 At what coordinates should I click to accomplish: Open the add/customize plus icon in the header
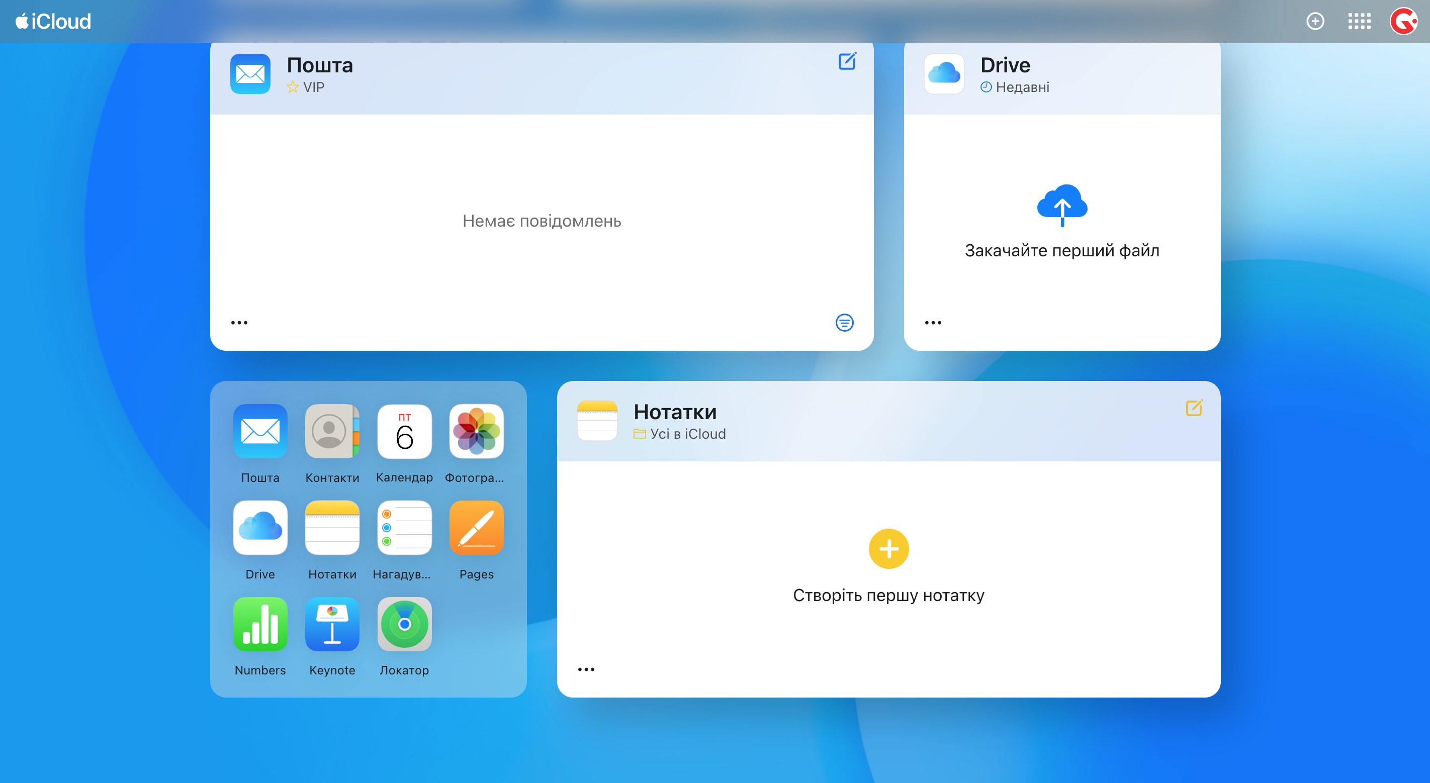pos(1314,21)
